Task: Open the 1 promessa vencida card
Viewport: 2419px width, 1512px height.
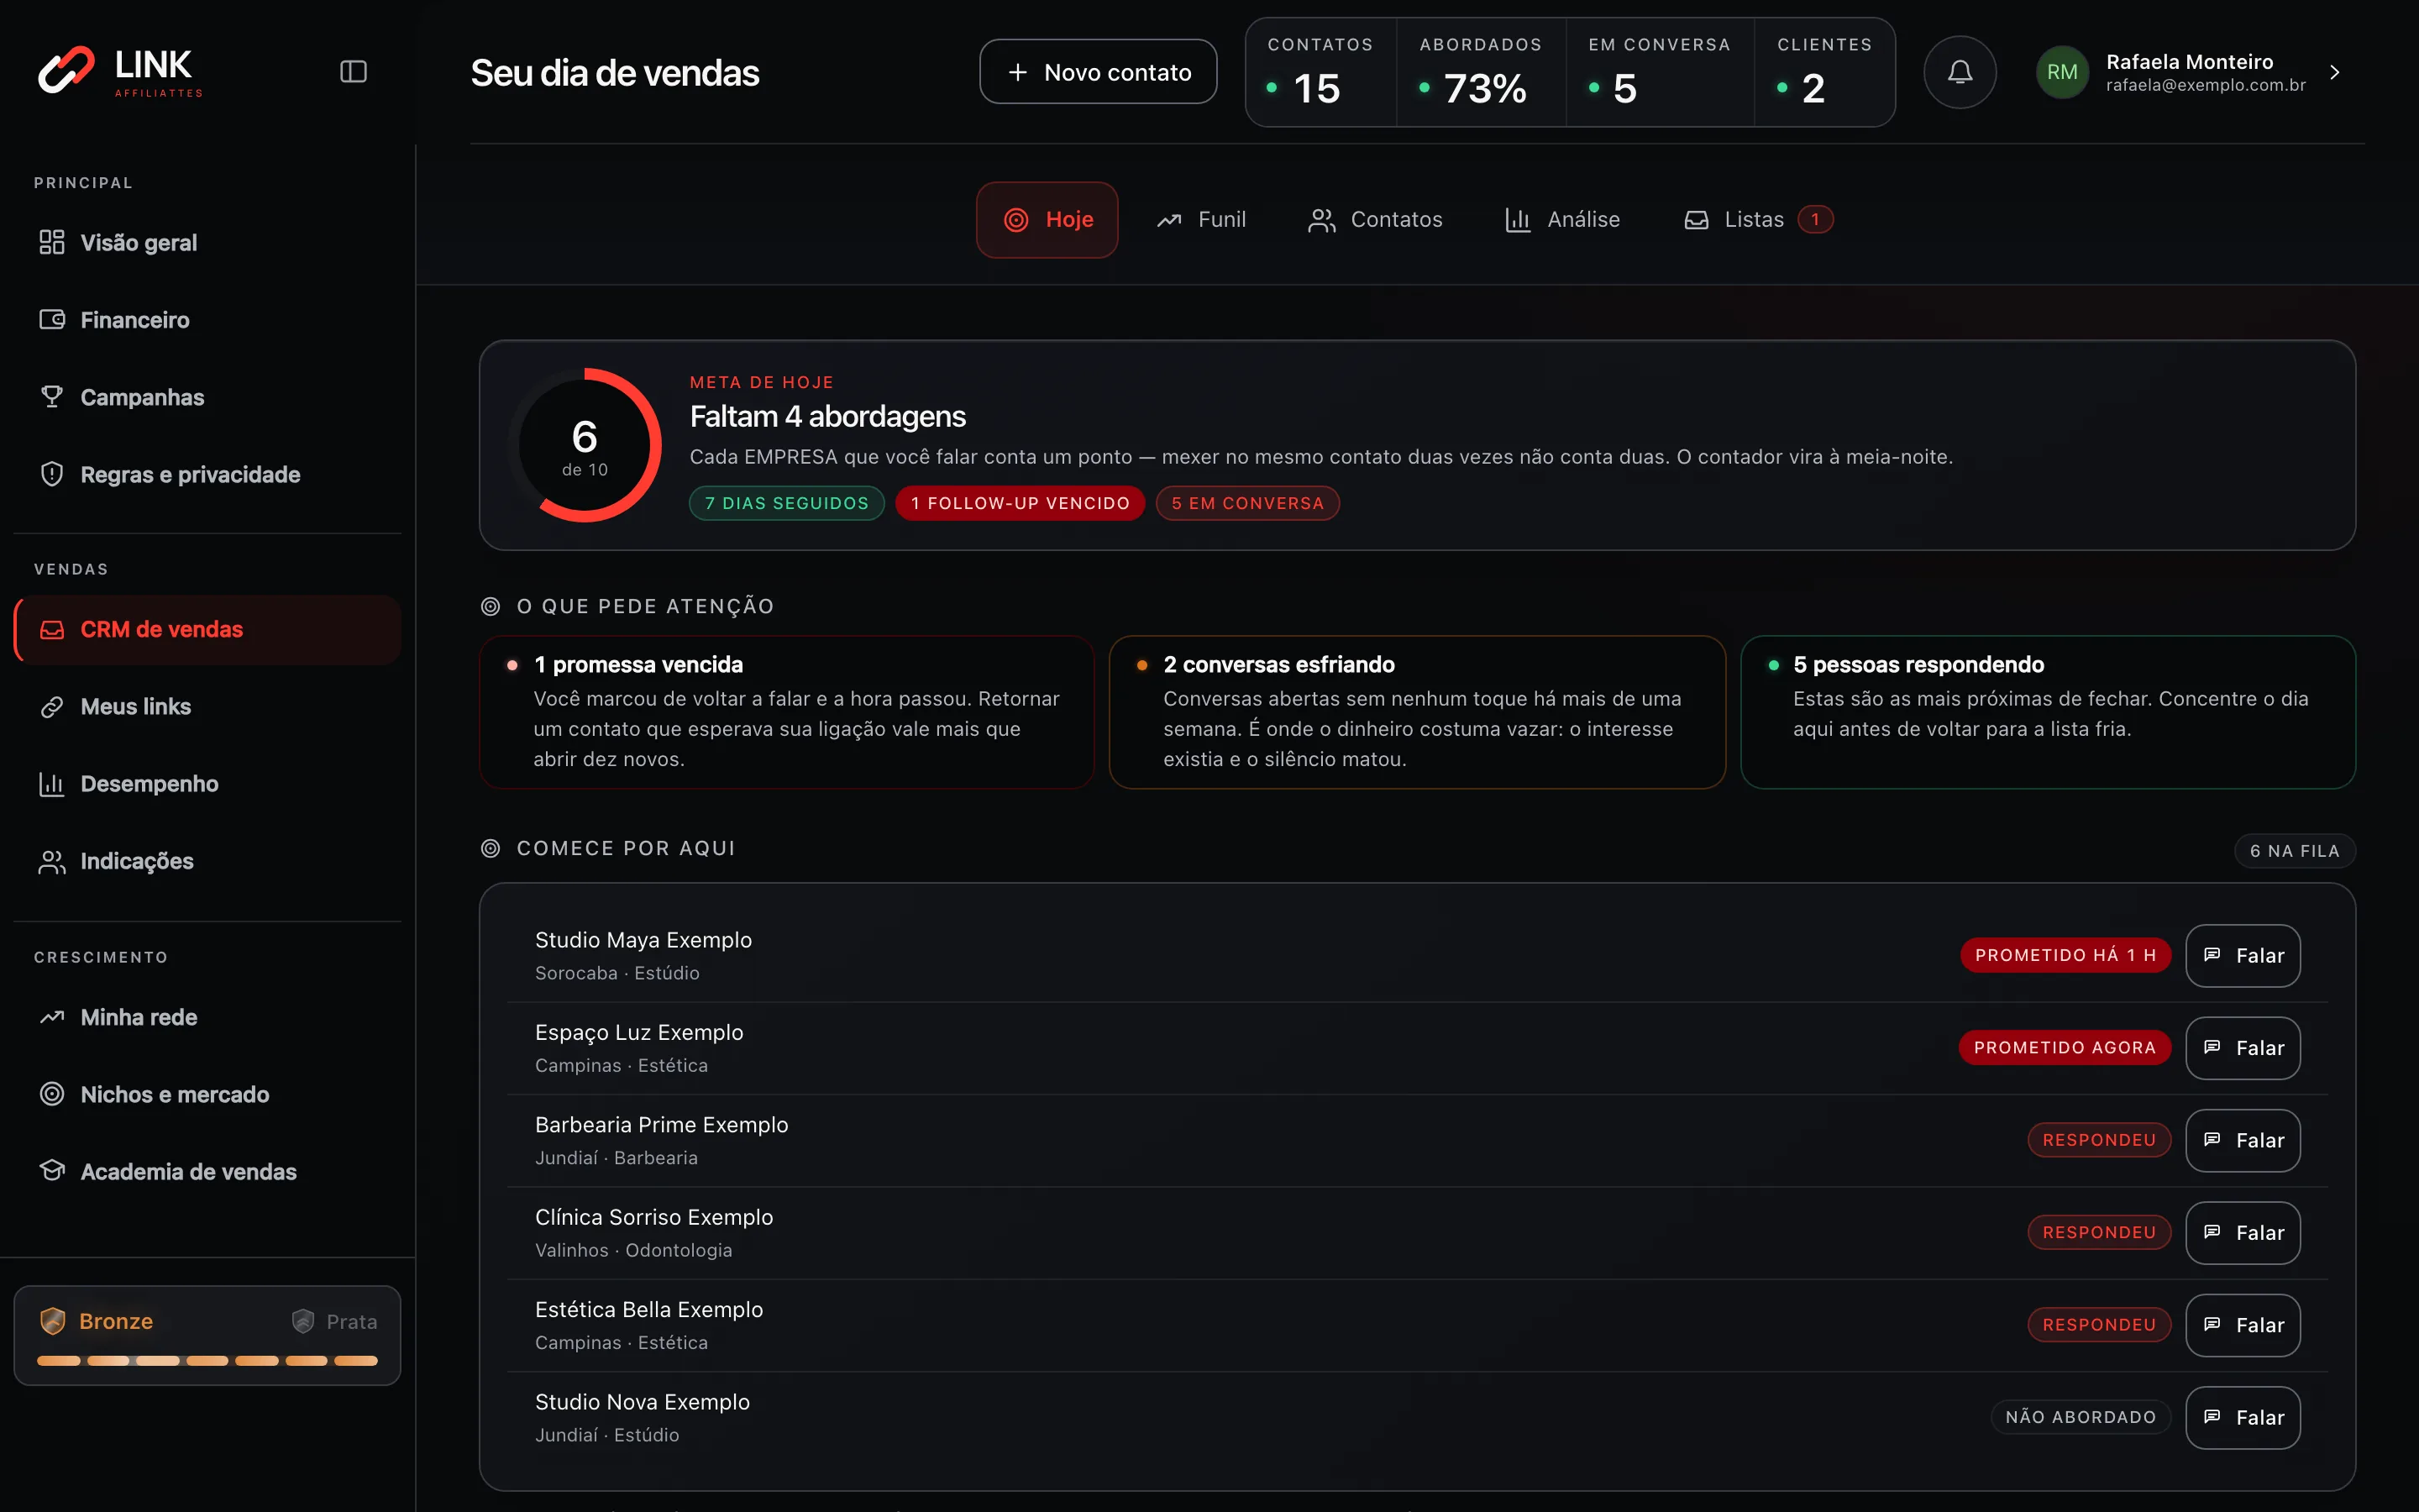Action: (x=787, y=712)
